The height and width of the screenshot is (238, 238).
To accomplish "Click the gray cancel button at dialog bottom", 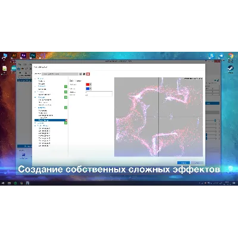I will click(x=197, y=163).
